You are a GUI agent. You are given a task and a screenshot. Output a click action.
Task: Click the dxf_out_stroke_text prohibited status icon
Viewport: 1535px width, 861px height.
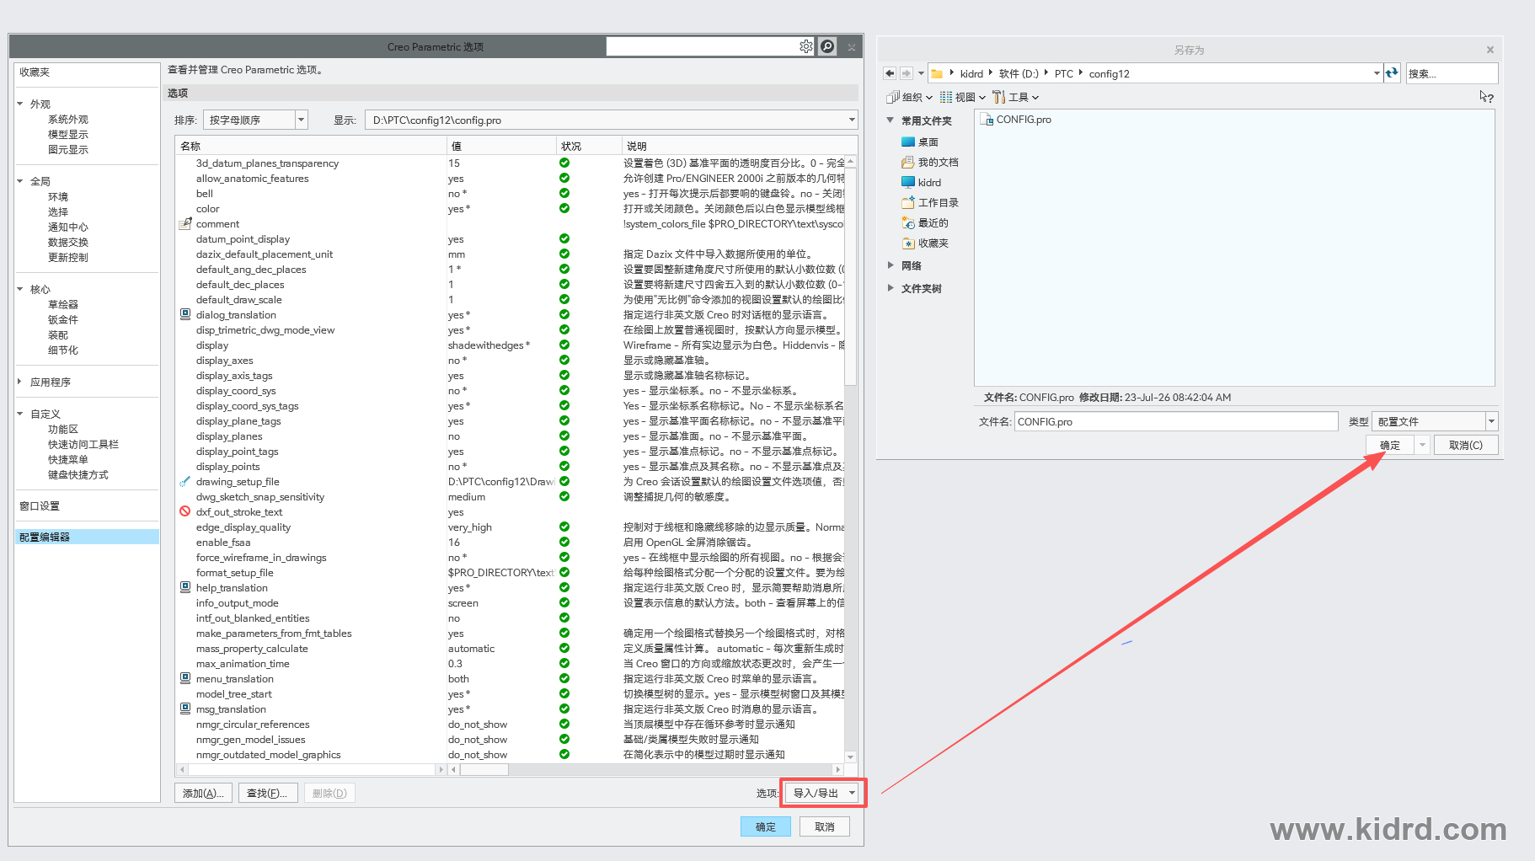point(185,511)
